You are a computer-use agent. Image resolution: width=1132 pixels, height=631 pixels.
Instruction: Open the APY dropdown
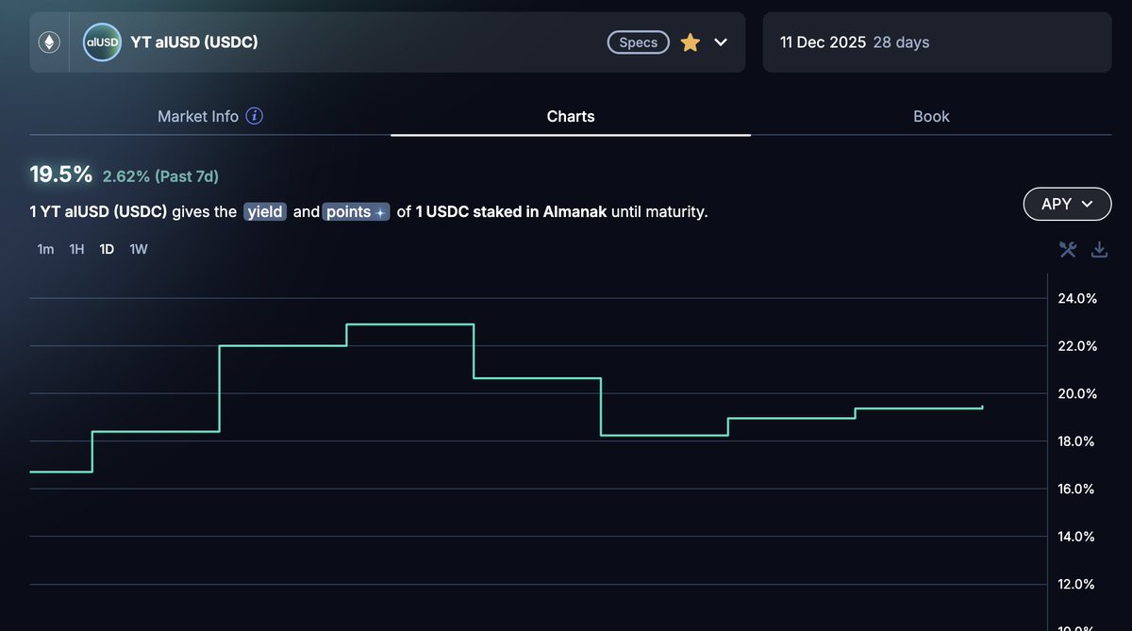pyautogui.click(x=1067, y=204)
